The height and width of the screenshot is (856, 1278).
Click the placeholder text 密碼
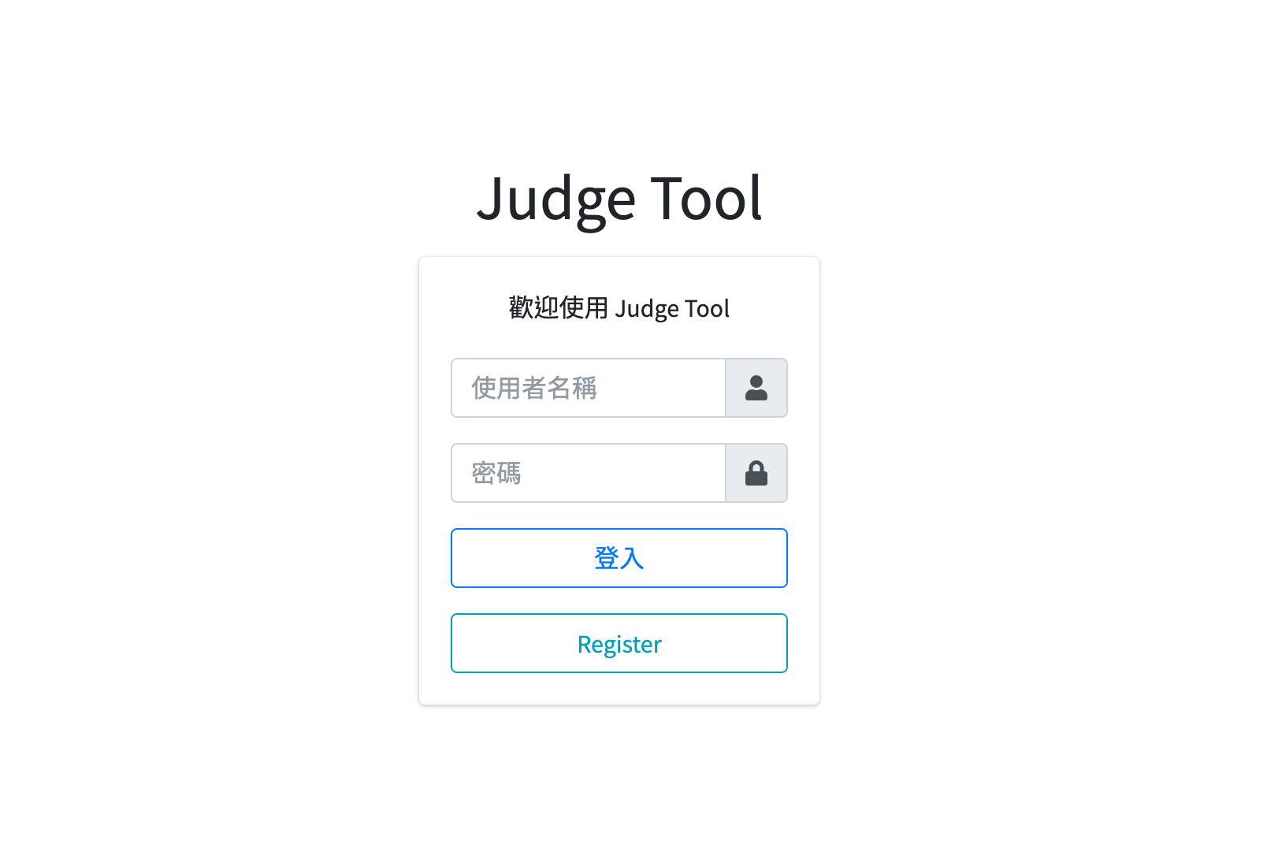point(496,473)
